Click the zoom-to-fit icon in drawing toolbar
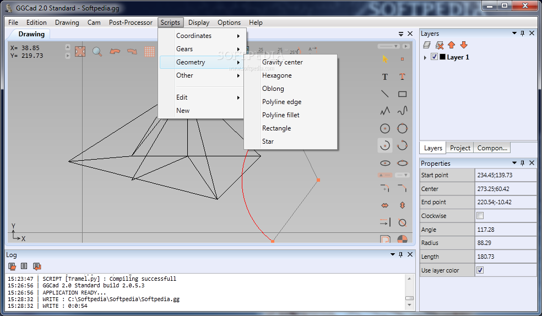Image resolution: width=542 pixels, height=316 pixels. pyautogui.click(x=80, y=52)
